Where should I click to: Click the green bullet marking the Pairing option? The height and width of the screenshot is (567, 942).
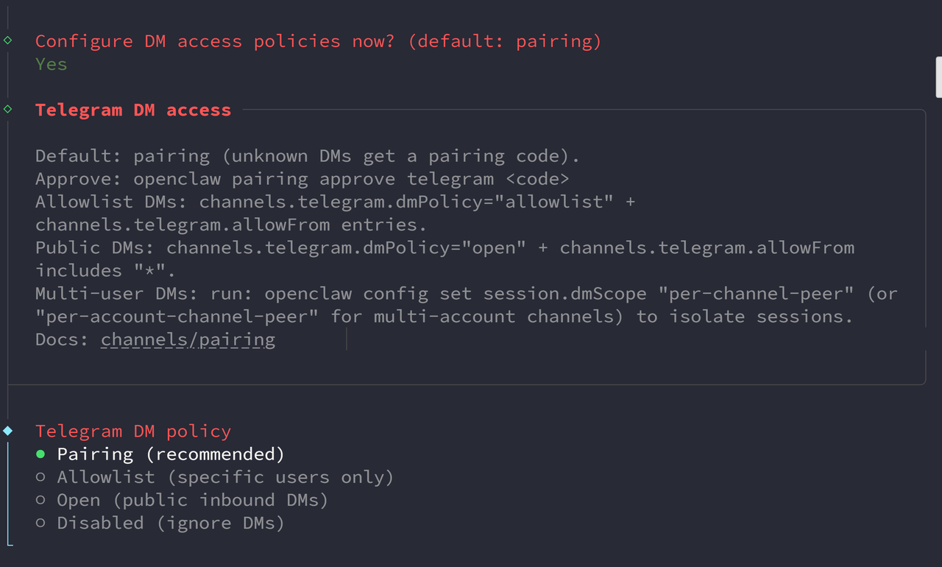click(41, 454)
